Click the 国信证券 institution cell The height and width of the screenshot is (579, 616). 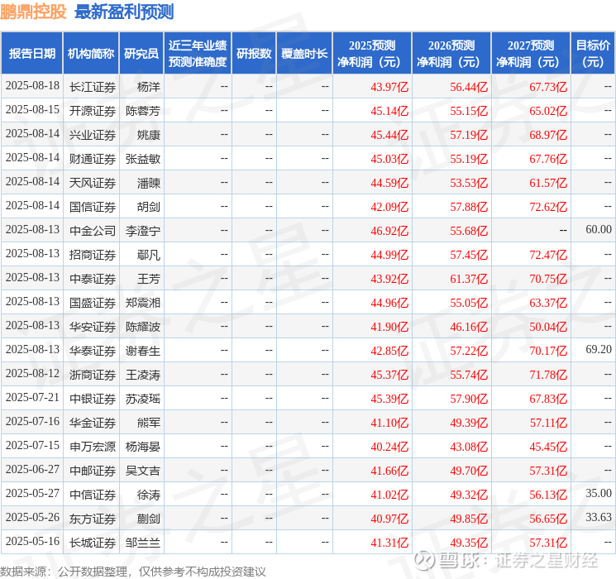[93, 207]
